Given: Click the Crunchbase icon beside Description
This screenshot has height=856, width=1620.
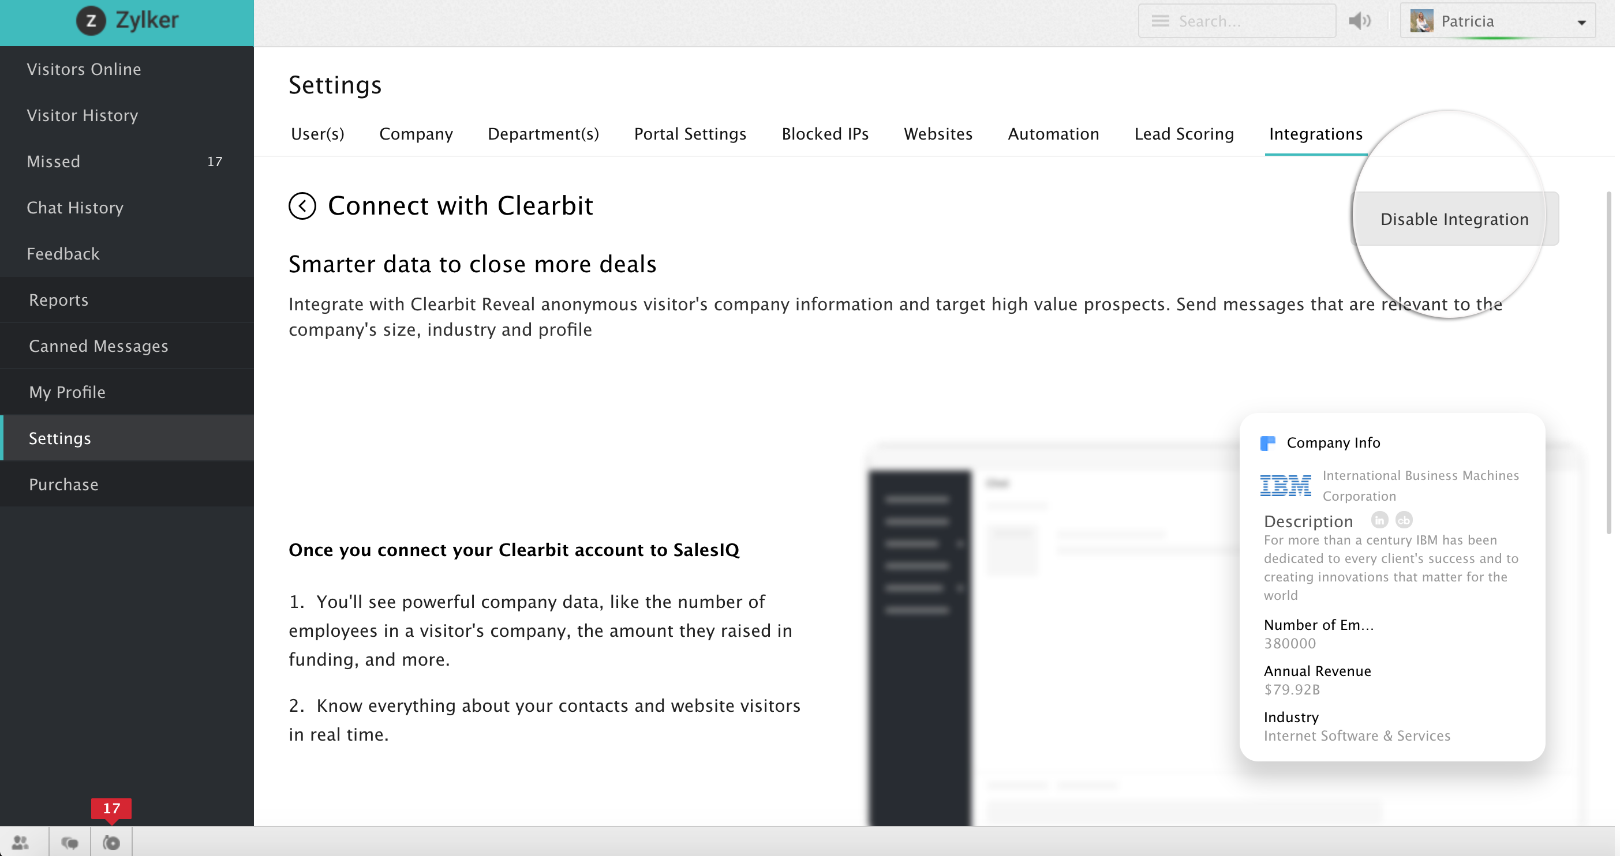Looking at the screenshot, I should point(1404,520).
